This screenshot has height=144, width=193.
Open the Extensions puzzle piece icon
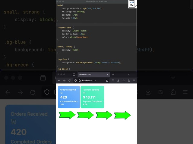(x=129, y=80)
